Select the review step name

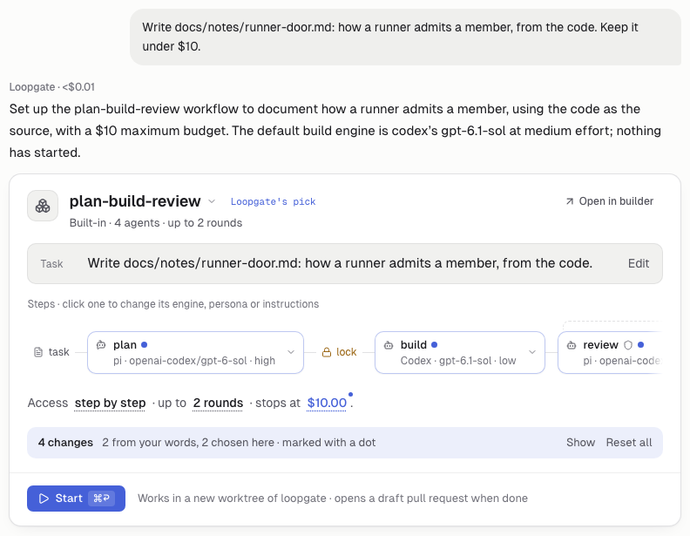click(x=600, y=345)
